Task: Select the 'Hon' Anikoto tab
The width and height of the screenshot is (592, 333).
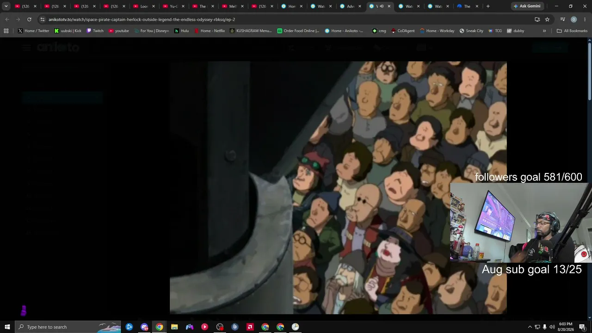Action: [292, 6]
